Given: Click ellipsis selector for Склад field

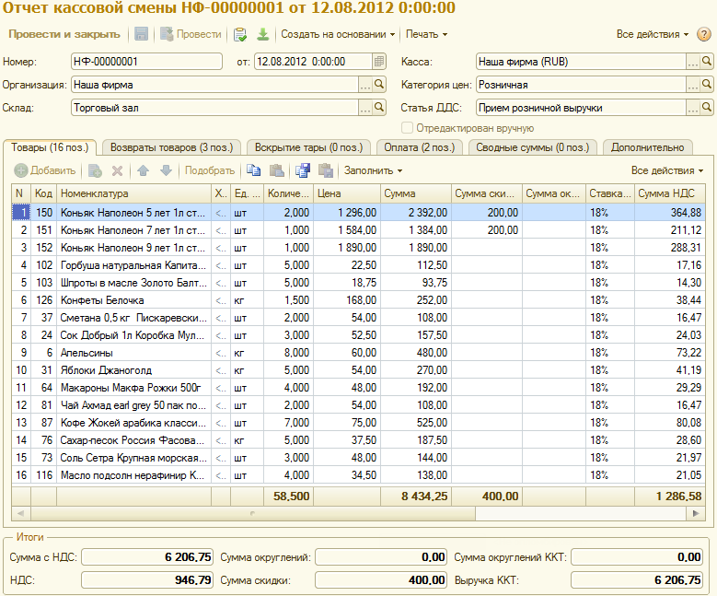Looking at the screenshot, I should coord(365,107).
